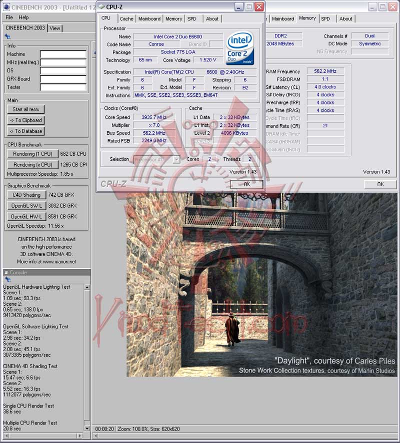Click console scrollbar up arrow
This screenshot has height=443, width=400.
87,287
